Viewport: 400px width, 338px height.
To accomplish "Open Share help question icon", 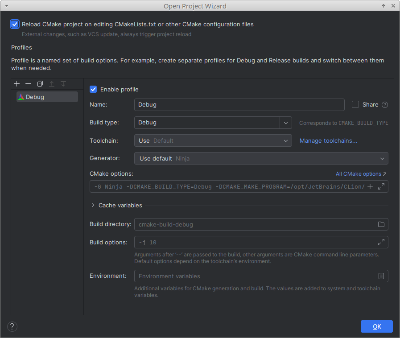I will 385,105.
